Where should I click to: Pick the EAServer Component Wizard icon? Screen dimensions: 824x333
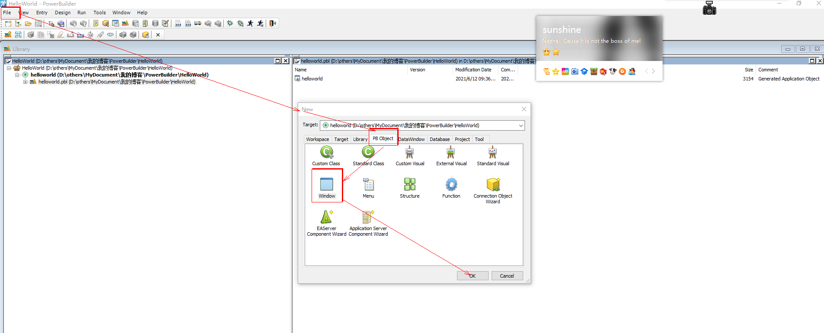coord(326,217)
